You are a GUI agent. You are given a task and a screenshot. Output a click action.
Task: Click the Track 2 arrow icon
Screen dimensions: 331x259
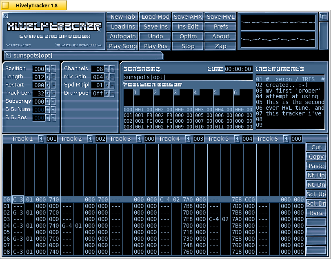[x=90, y=139]
